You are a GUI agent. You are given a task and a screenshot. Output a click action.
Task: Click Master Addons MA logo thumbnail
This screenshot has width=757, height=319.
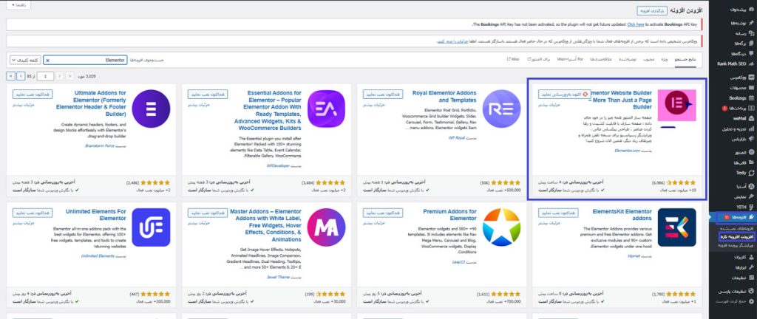326,227
